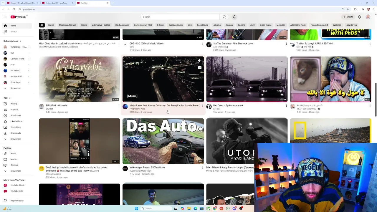377x212 pixels.
Task: Click the search magnifier button
Action: (224, 17)
